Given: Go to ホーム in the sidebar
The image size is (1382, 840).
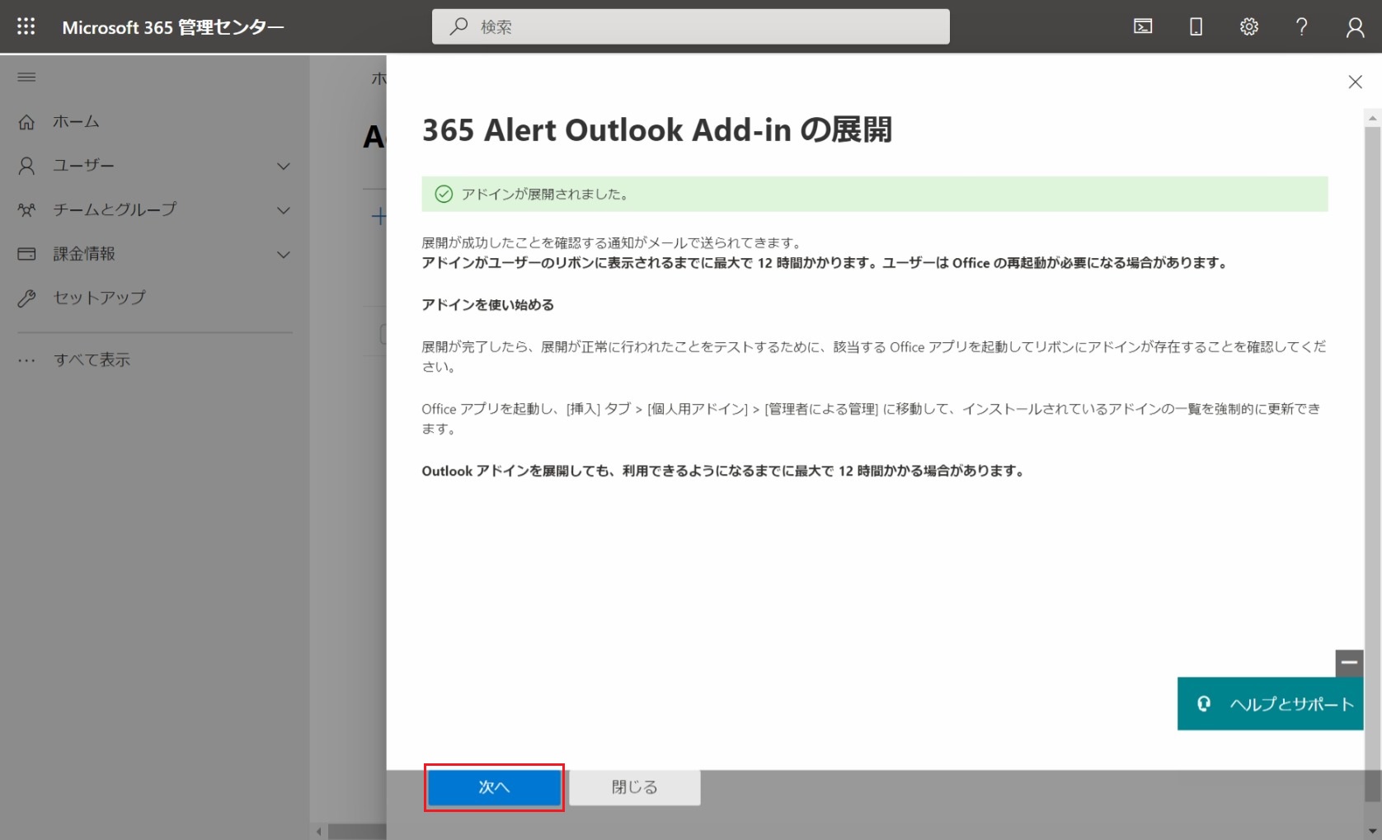Looking at the screenshot, I should 76,122.
